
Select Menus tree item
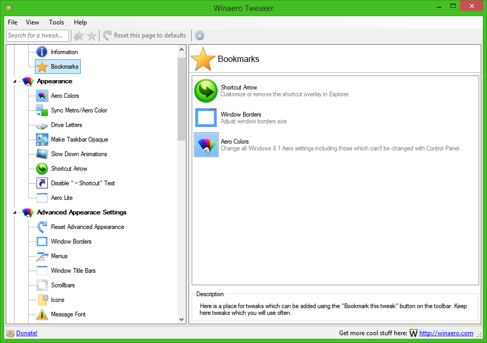pos(59,257)
